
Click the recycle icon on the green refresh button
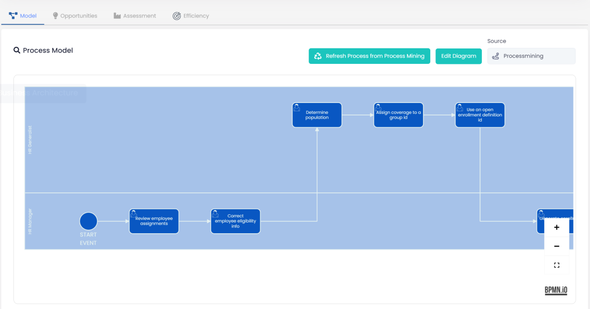317,56
